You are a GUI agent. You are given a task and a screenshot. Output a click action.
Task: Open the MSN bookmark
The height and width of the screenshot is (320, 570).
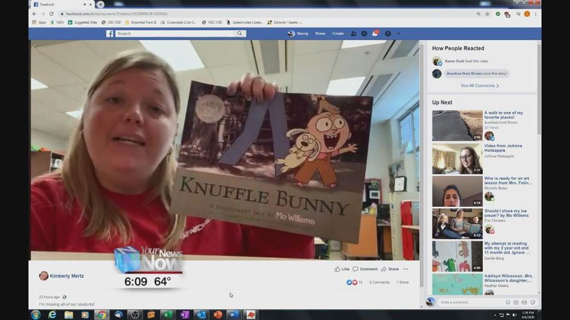57,22
